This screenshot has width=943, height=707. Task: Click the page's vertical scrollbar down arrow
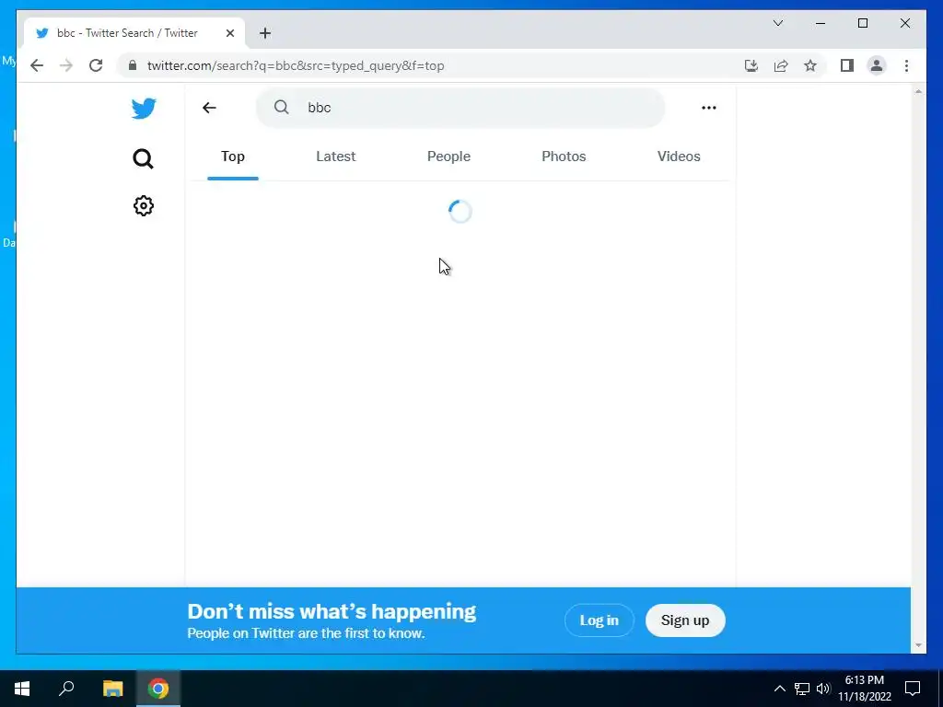(918, 645)
